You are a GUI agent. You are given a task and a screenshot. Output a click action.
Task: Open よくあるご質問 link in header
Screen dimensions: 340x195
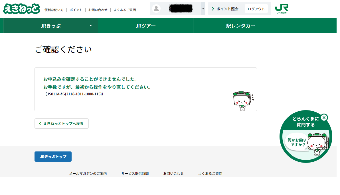125,10
